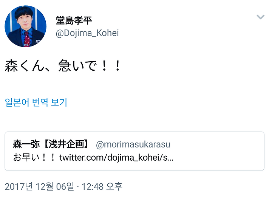The height and width of the screenshot is (200, 272).
Task: Click the word 急いで in the tweet
Action: [x=77, y=66]
